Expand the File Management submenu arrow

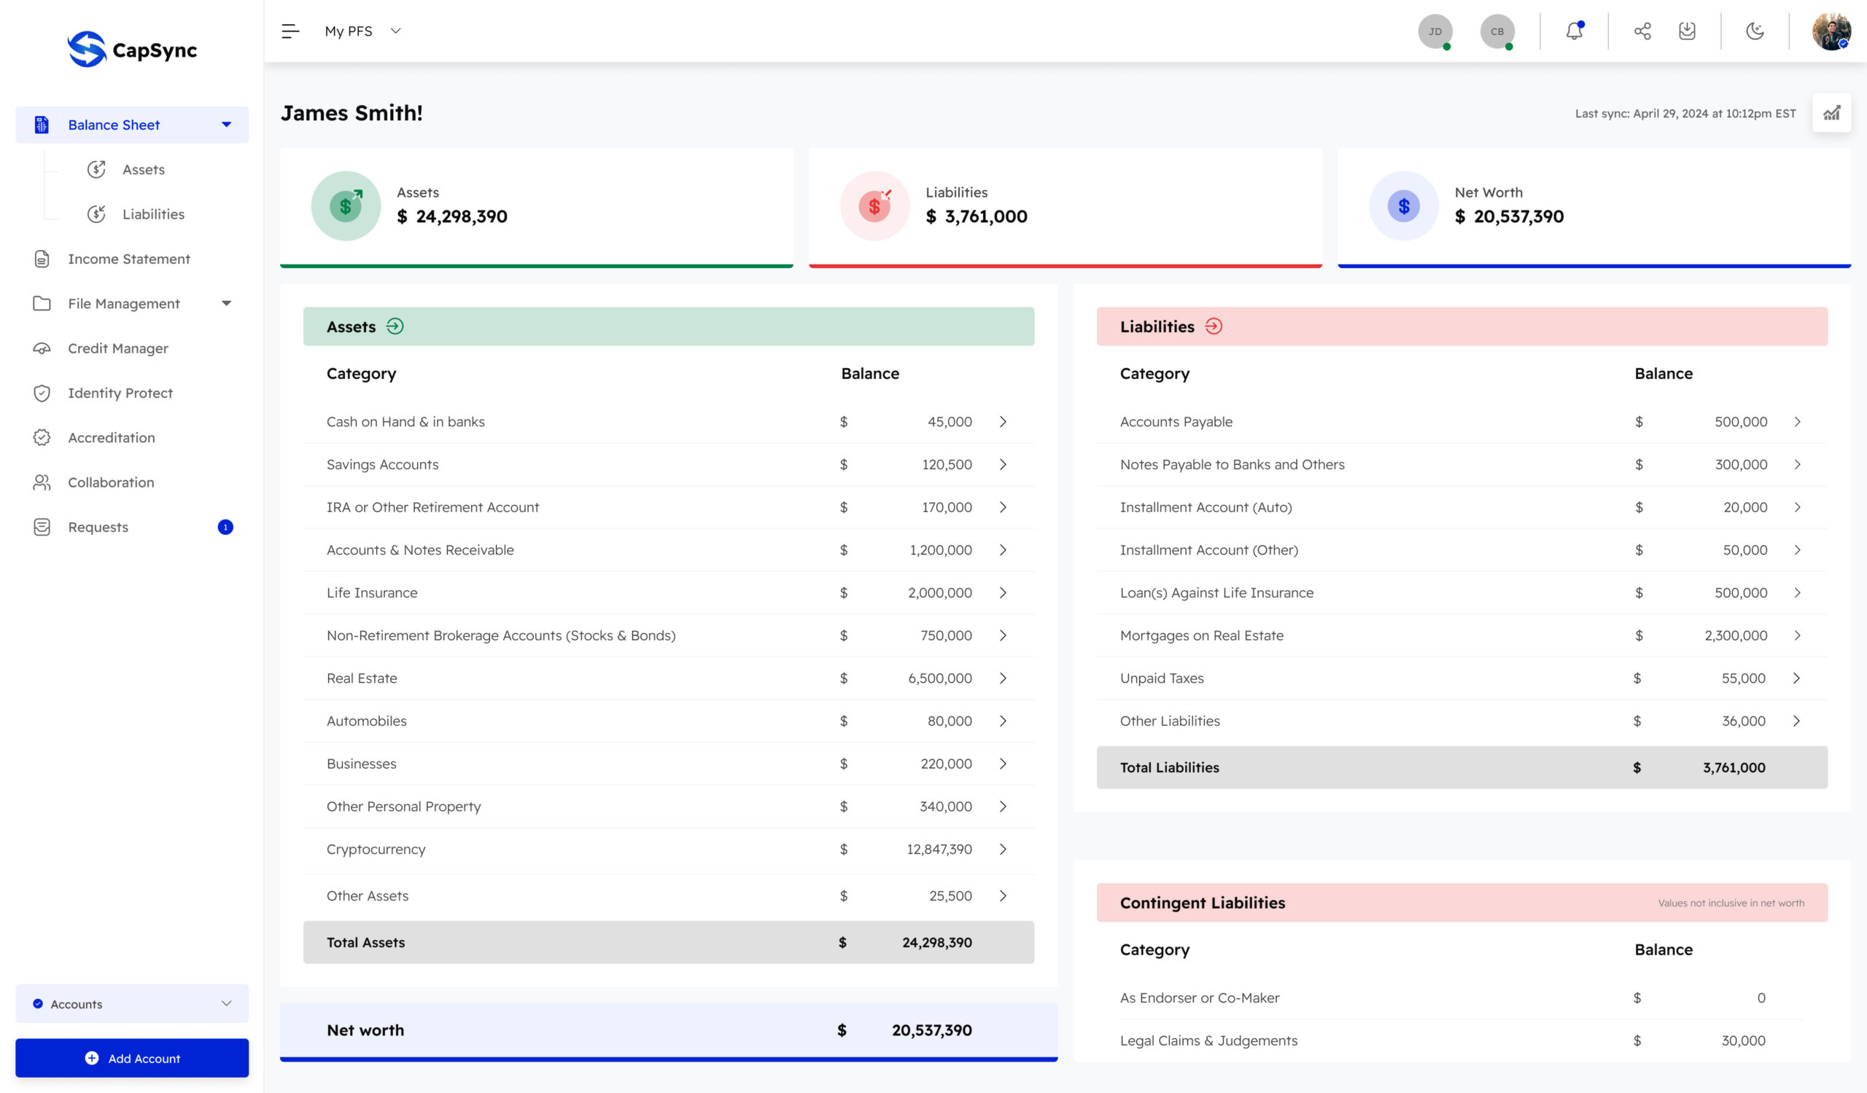point(227,303)
